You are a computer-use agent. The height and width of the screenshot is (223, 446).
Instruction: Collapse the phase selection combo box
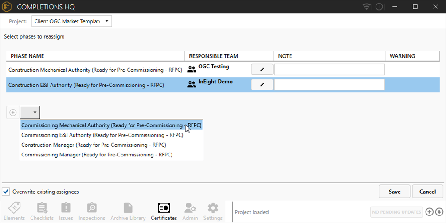click(x=30, y=113)
